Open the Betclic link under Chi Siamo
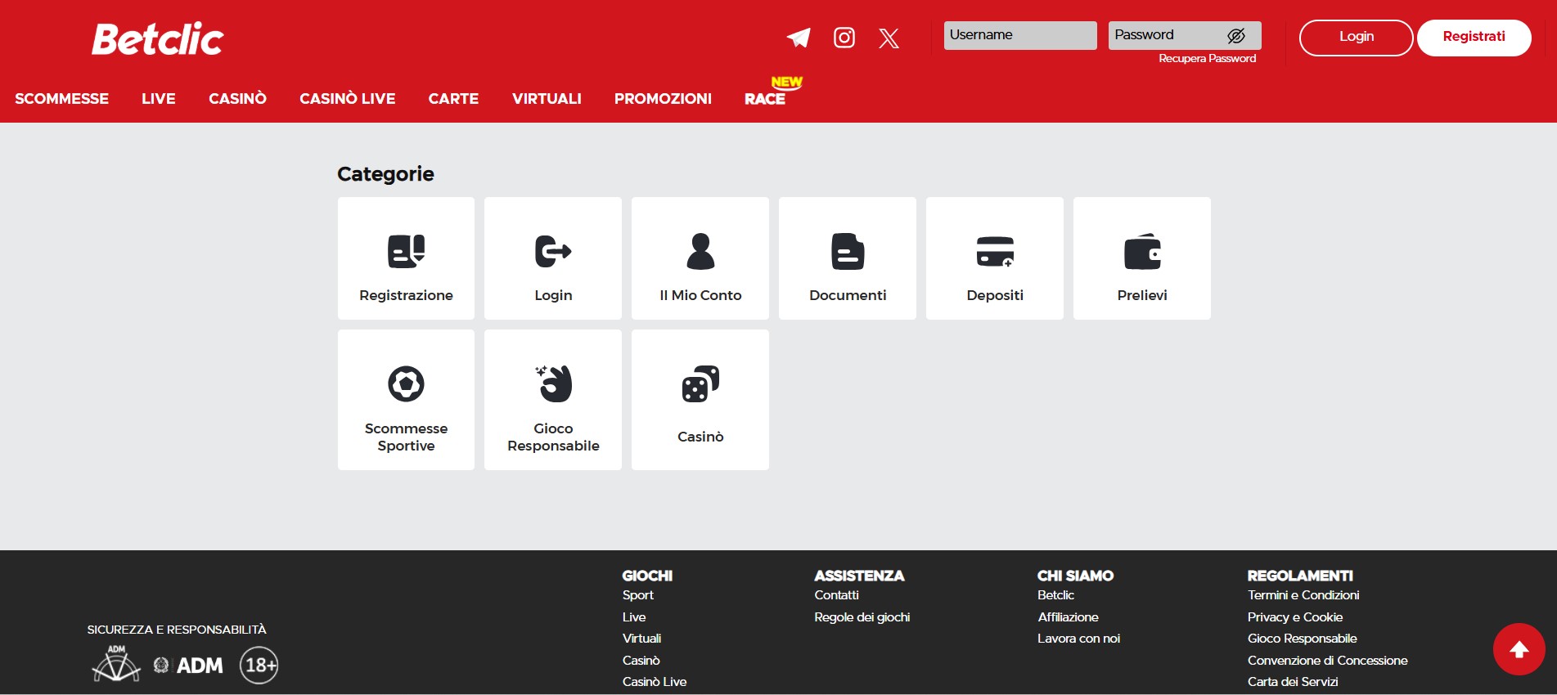 pyautogui.click(x=1055, y=595)
